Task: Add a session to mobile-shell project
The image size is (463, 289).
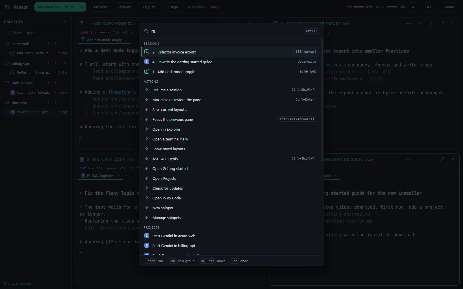Action: (55, 83)
